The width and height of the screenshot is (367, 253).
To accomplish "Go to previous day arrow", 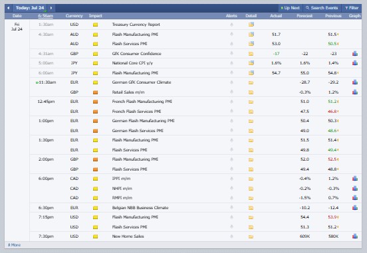I will pos(9,8).
